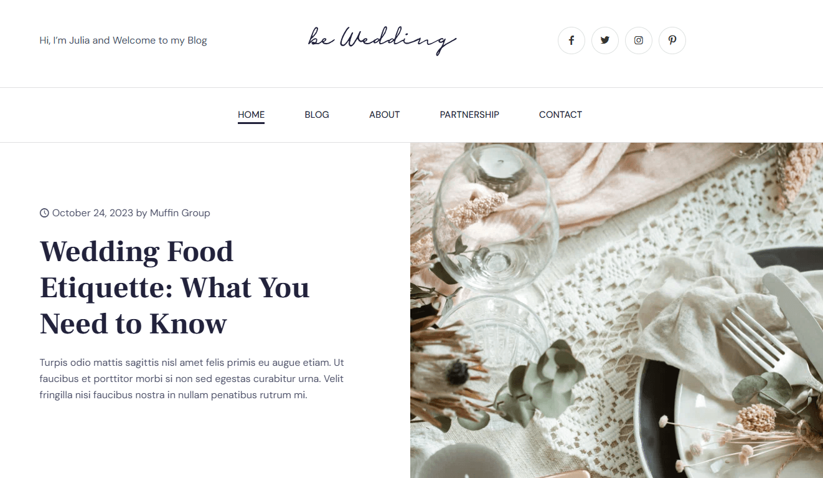Image resolution: width=823 pixels, height=478 pixels.
Task: Click the Muffin Group author link
Action: pyautogui.click(x=180, y=213)
